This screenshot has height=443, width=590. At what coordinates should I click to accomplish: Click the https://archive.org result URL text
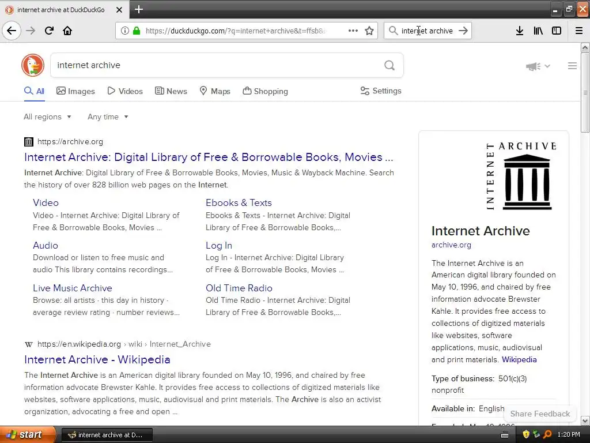coord(70,142)
